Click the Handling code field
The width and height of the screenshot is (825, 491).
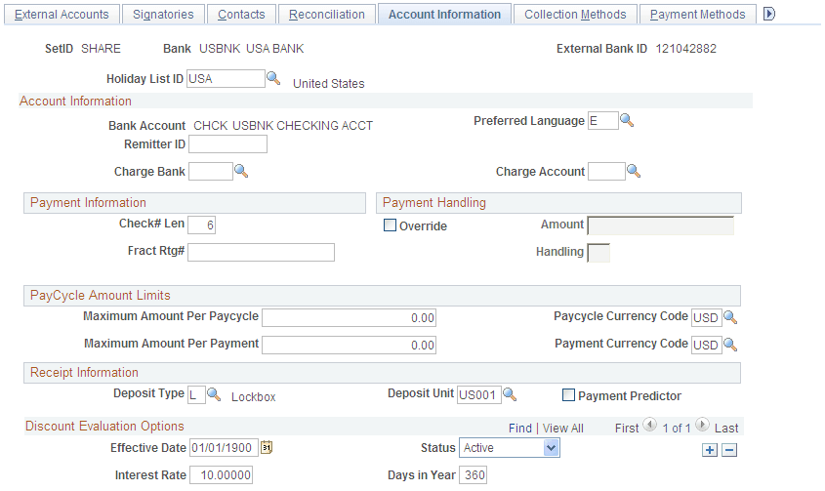(598, 253)
